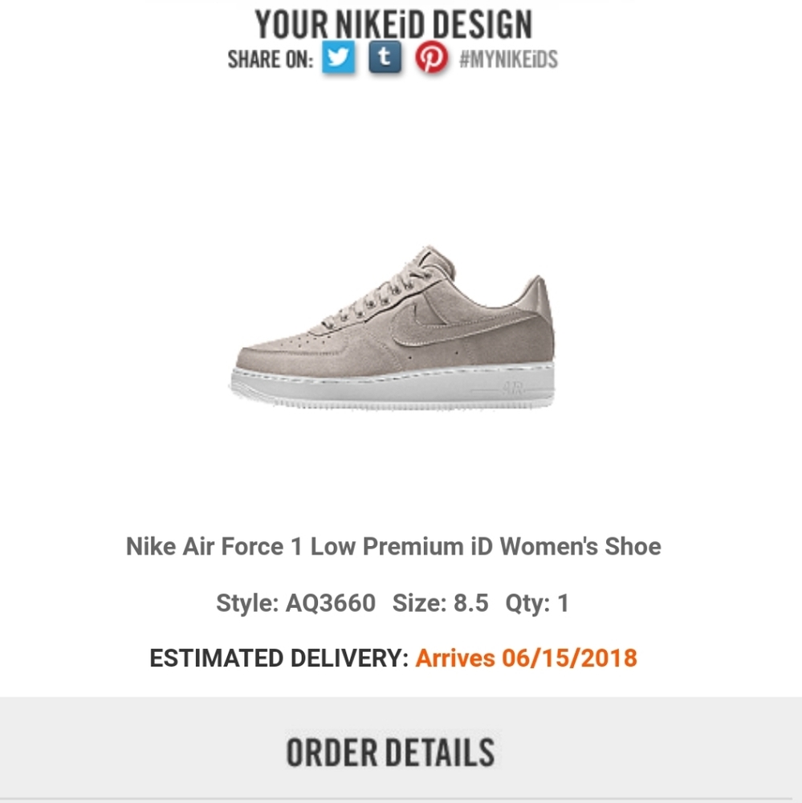This screenshot has height=803, width=802.
Task: Click the Arrives 06/15/2018 delivery date
Action: tap(526, 658)
